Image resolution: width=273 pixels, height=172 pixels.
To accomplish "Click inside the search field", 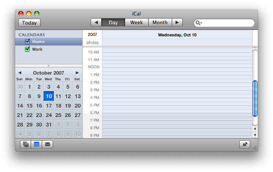I will pyautogui.click(x=227, y=23).
